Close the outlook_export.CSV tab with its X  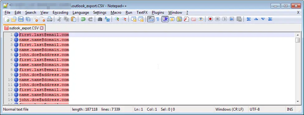[x=41, y=28]
